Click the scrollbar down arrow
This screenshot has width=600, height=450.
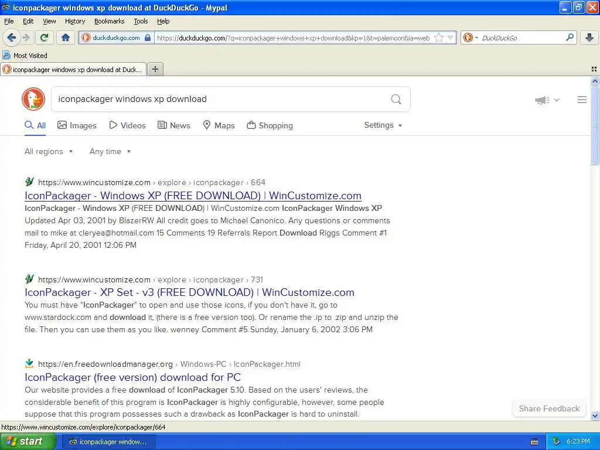pos(595,415)
